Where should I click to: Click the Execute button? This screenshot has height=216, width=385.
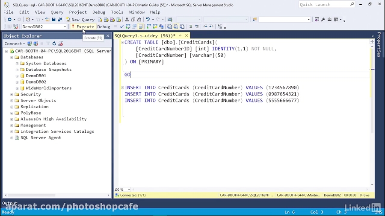(x=83, y=27)
